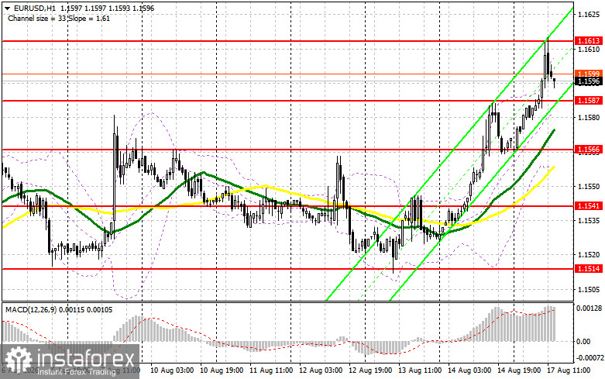
Task: Click the '17 Aug 11:00' time axis label
Action: (x=569, y=370)
